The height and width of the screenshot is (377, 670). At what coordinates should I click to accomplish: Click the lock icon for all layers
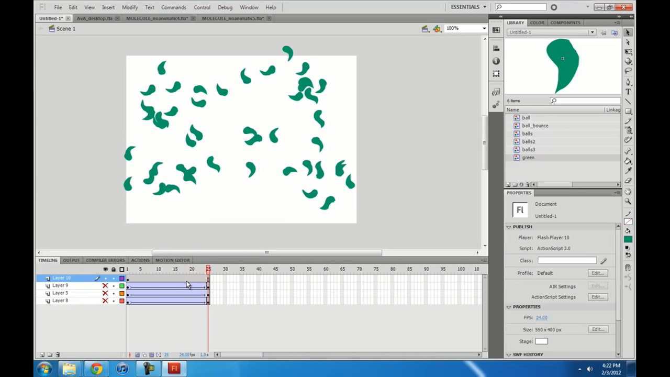tap(114, 269)
